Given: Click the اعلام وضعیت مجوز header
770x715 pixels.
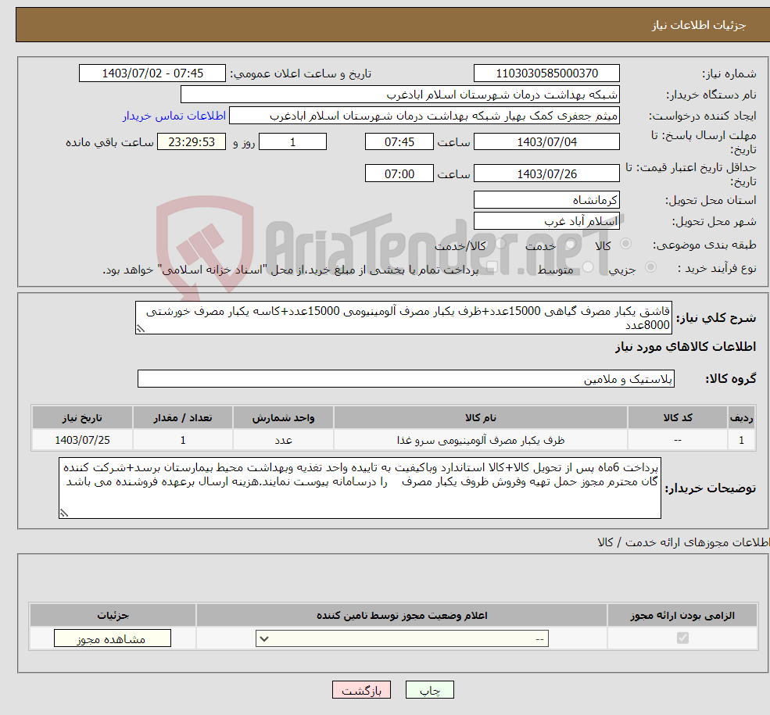Looking at the screenshot, I should tap(402, 616).
